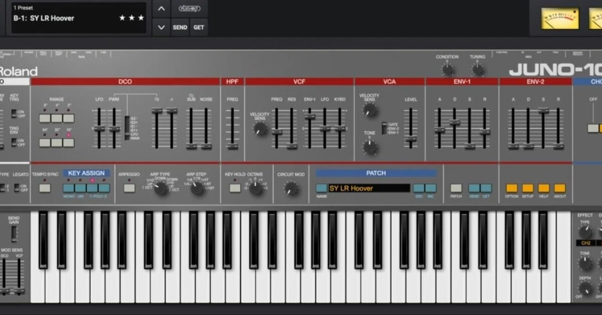Toggle the TEMPO SYNC button
602x315 pixels.
pos(45,188)
